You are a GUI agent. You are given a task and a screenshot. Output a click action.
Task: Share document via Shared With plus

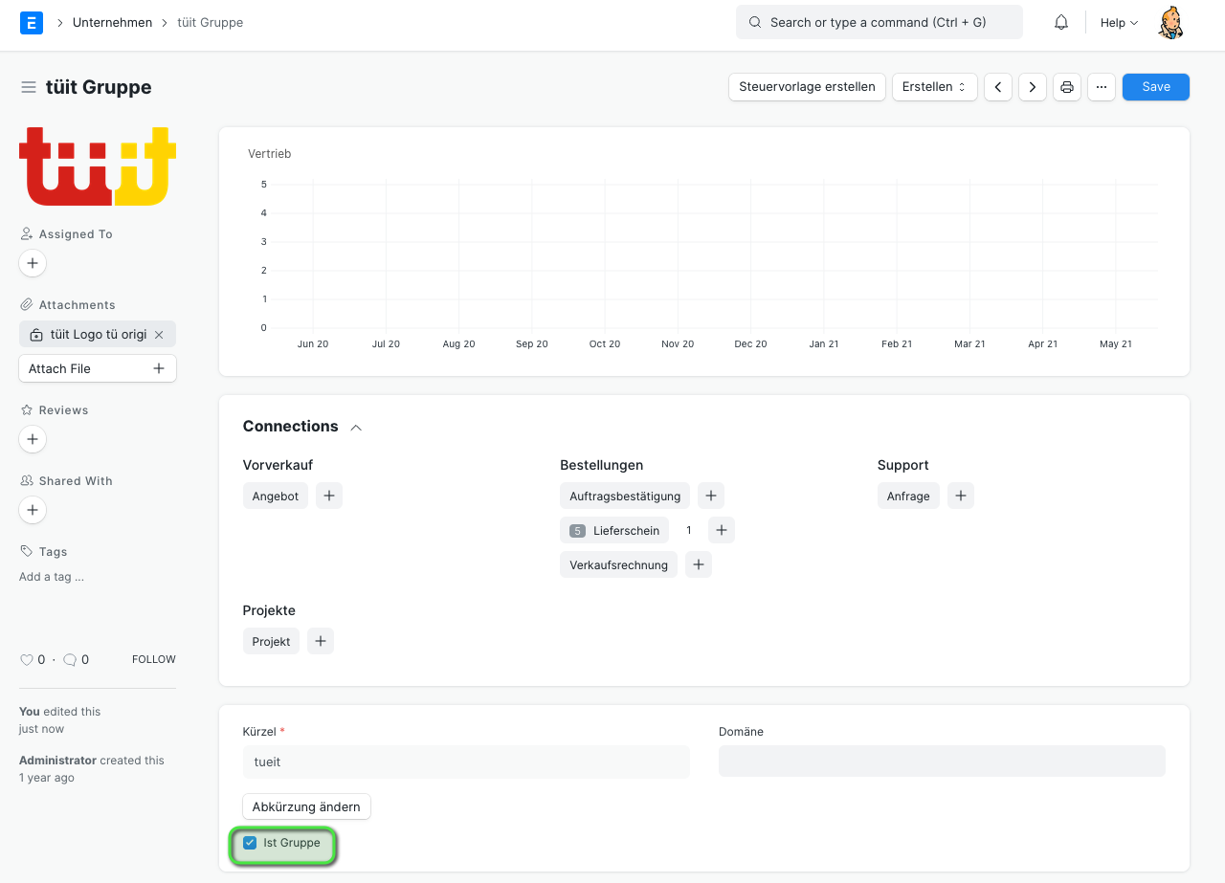point(33,510)
